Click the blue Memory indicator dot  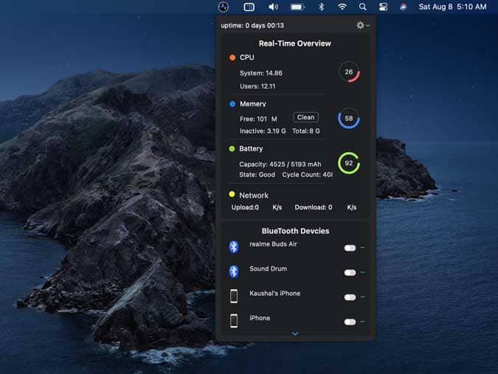tap(232, 104)
